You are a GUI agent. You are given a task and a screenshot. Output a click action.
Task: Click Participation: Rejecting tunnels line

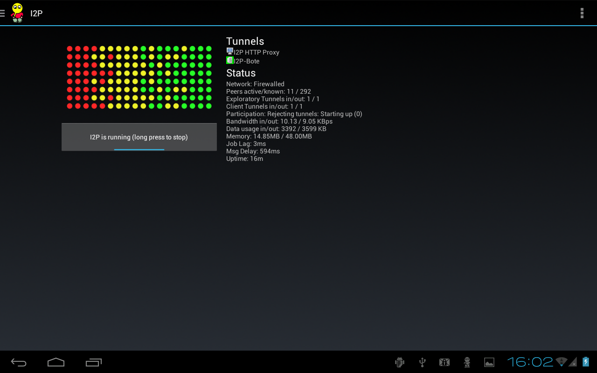pos(294,114)
